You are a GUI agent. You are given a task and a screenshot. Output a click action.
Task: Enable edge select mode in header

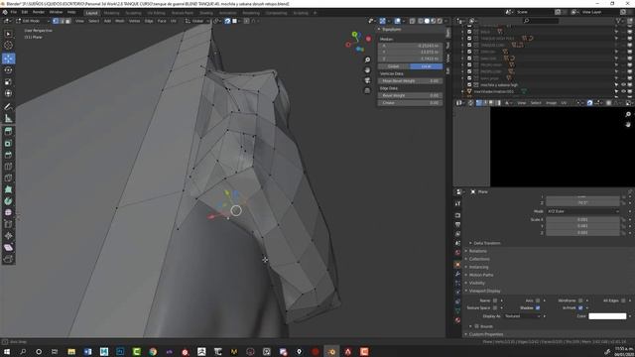click(x=62, y=21)
